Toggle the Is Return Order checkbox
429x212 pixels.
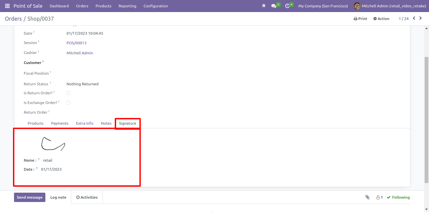[68, 93]
